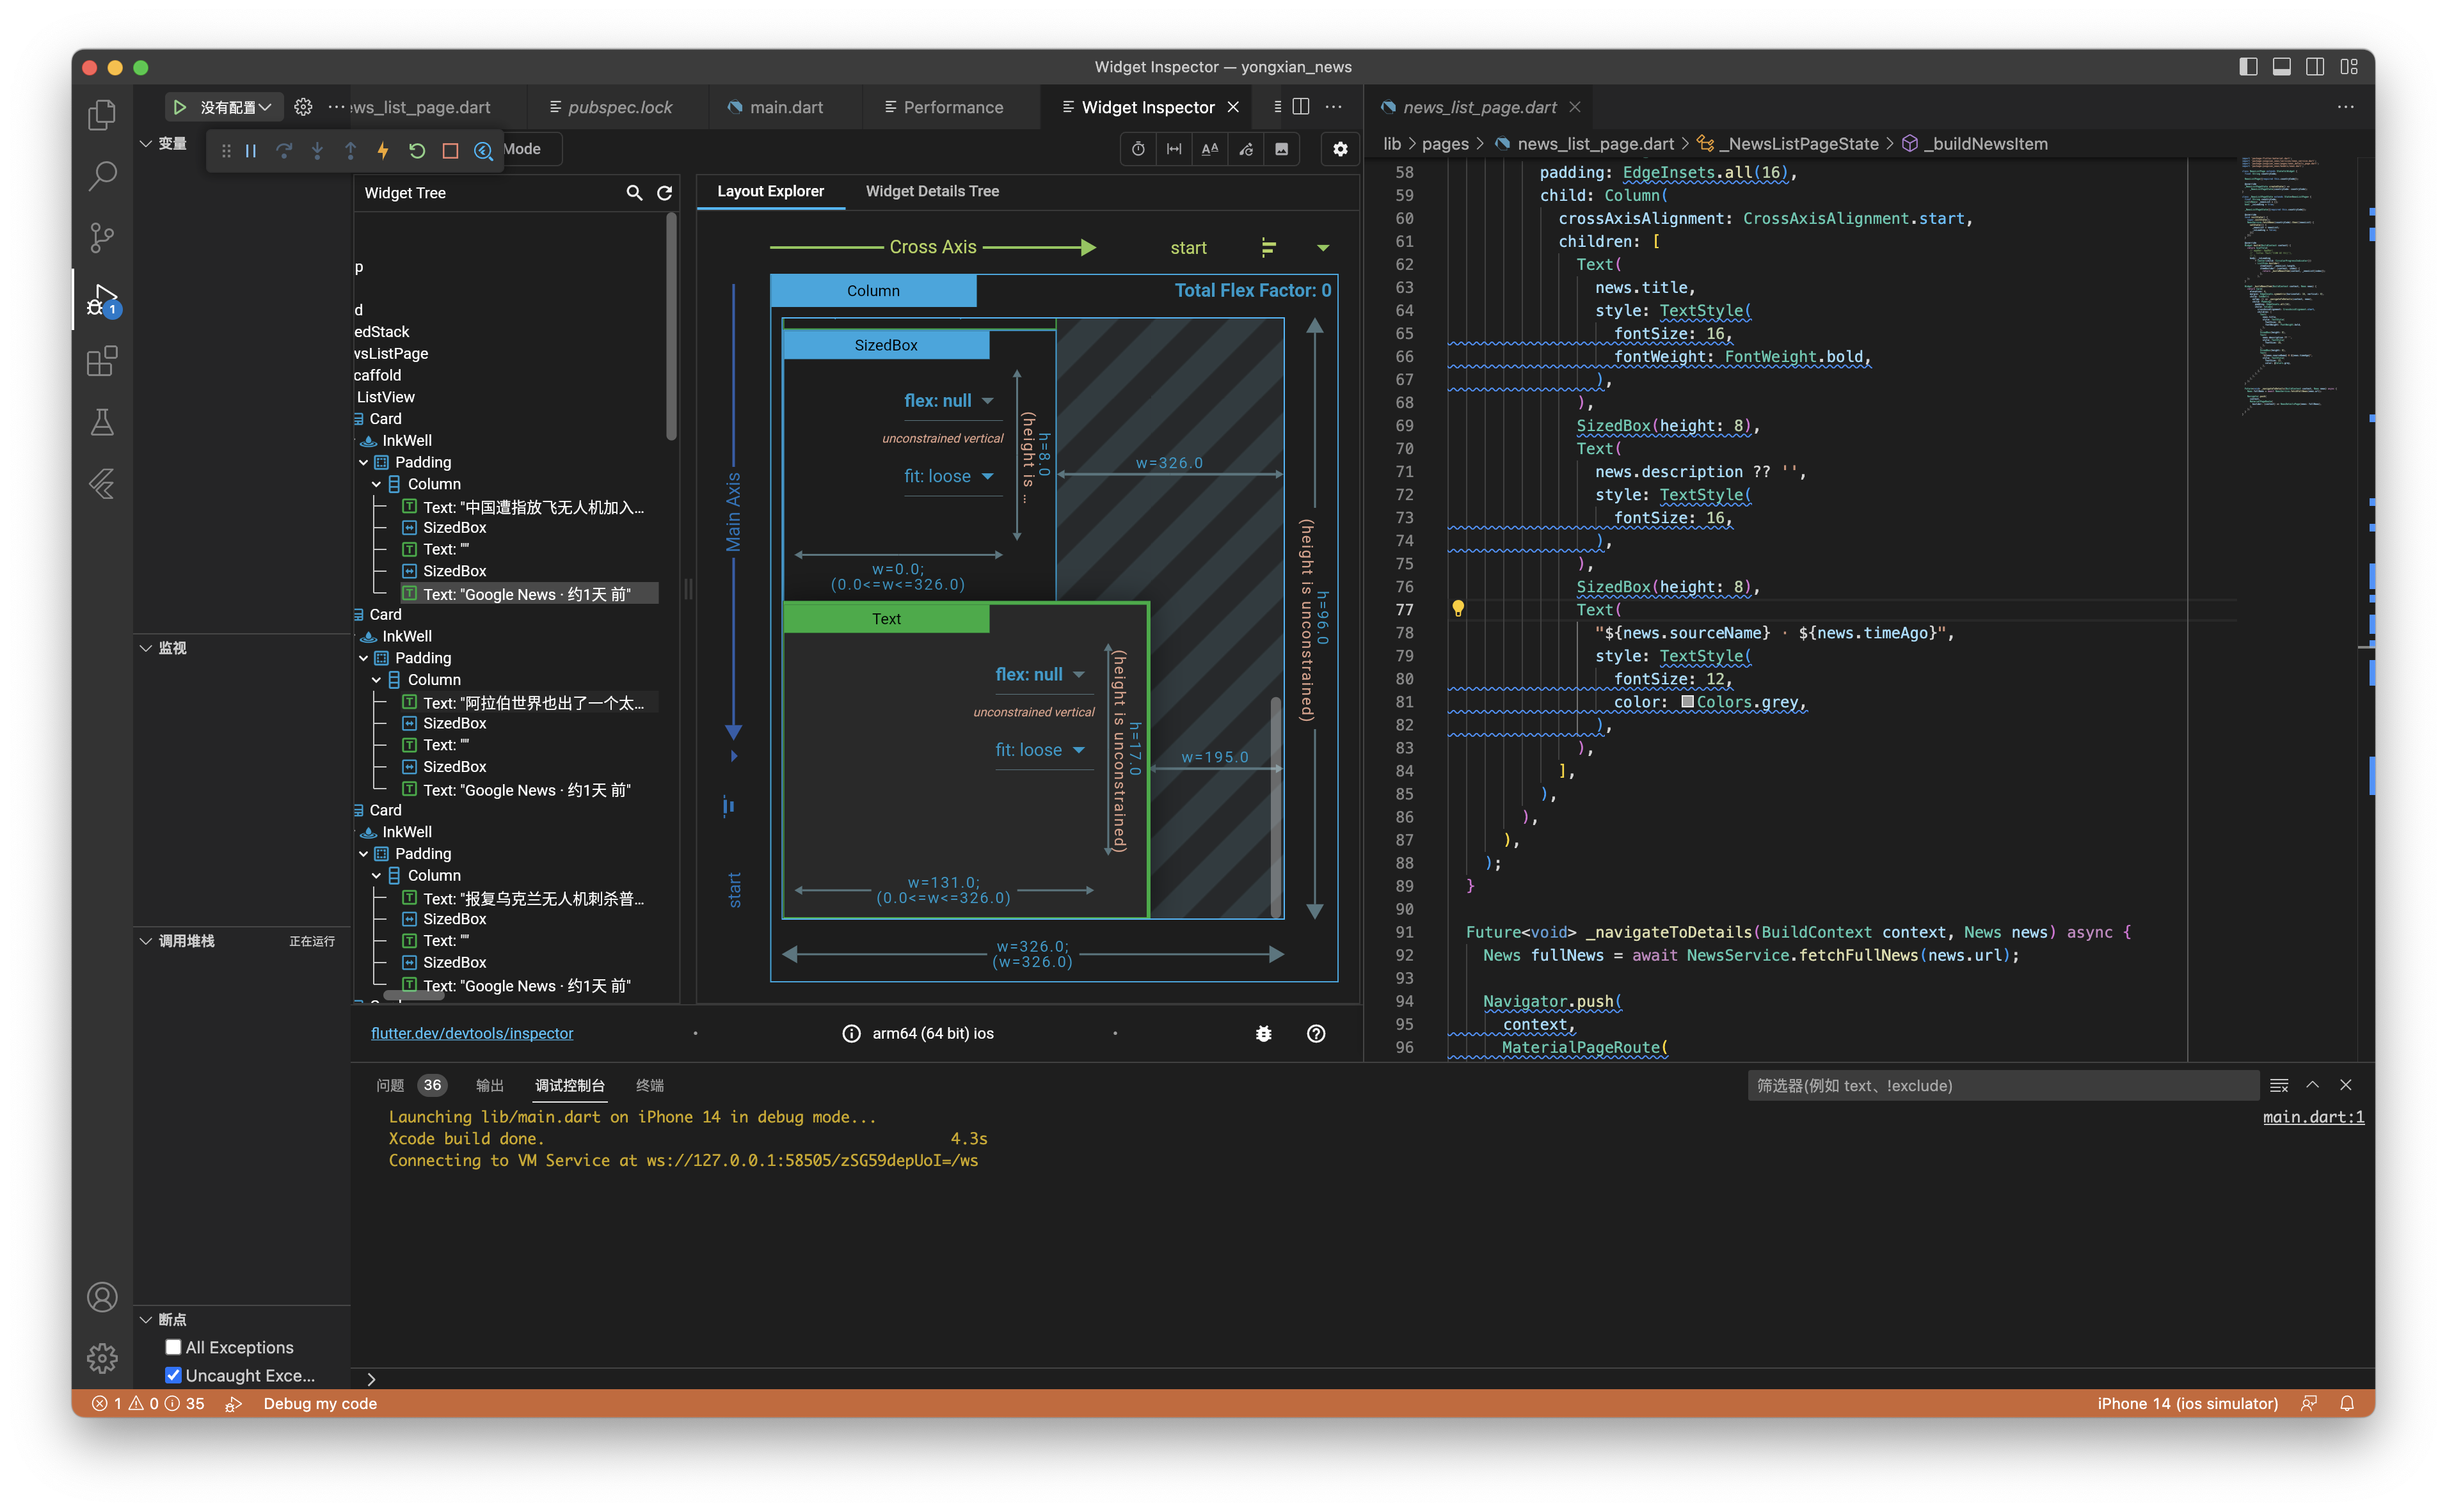Open the 终端 panel tab
The height and width of the screenshot is (1512, 2447).
click(x=650, y=1085)
